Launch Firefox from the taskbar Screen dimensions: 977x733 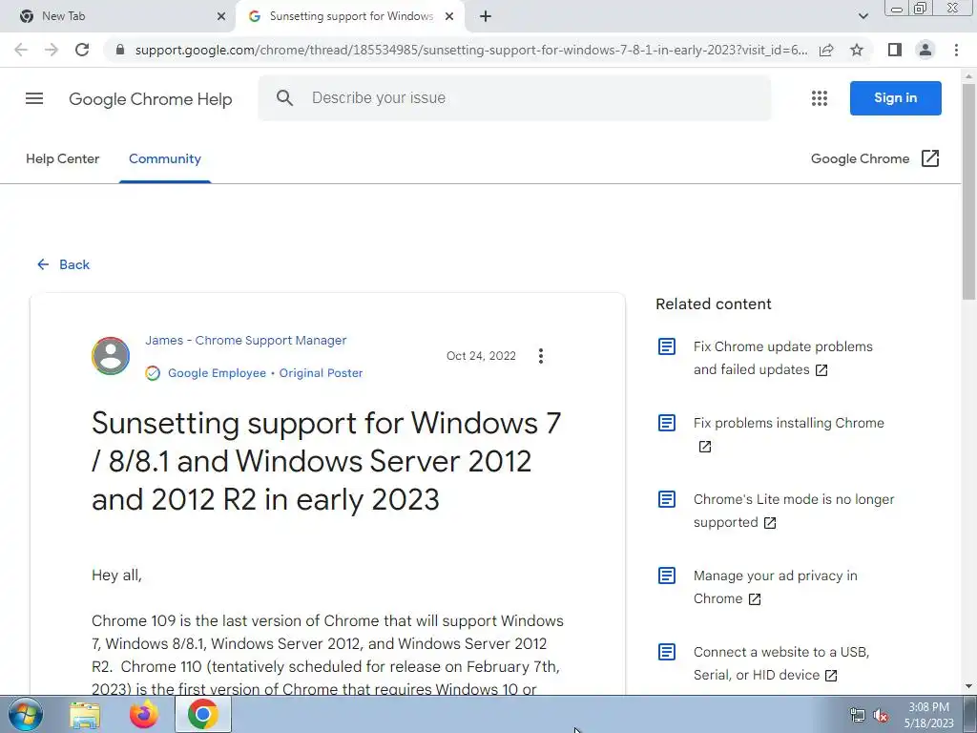click(x=144, y=715)
